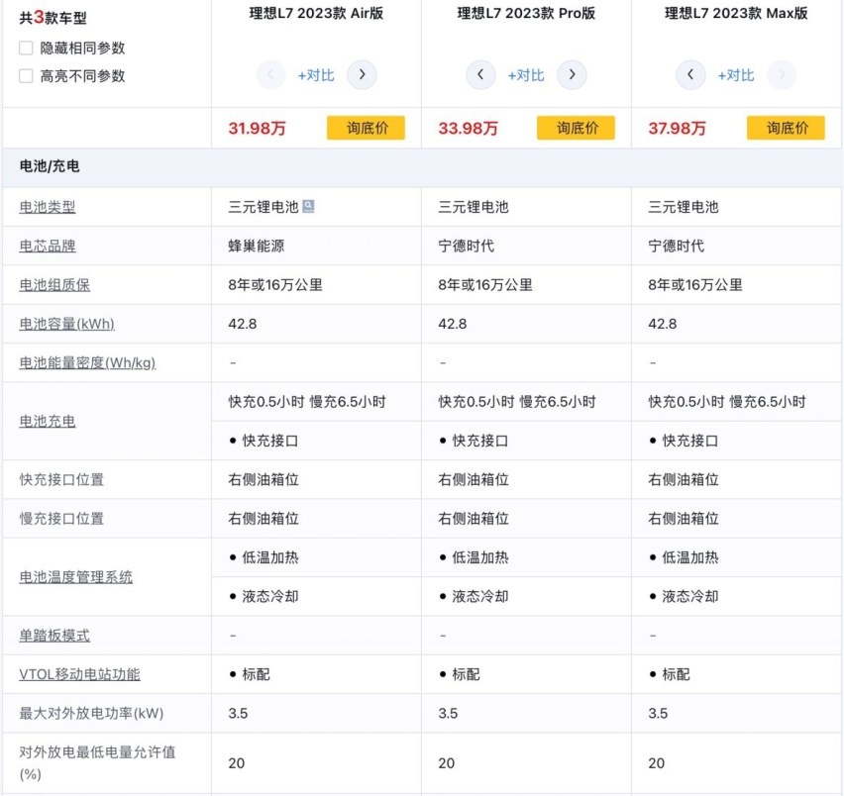
Task: Open the 电池类型 parameter link
Action: [48, 207]
